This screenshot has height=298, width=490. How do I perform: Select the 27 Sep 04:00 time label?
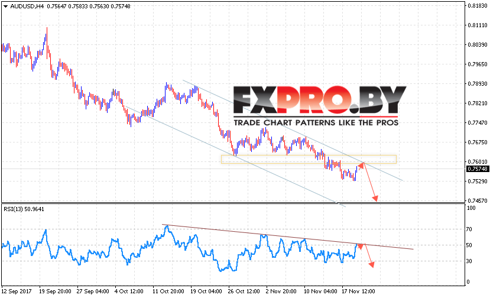tap(93, 291)
